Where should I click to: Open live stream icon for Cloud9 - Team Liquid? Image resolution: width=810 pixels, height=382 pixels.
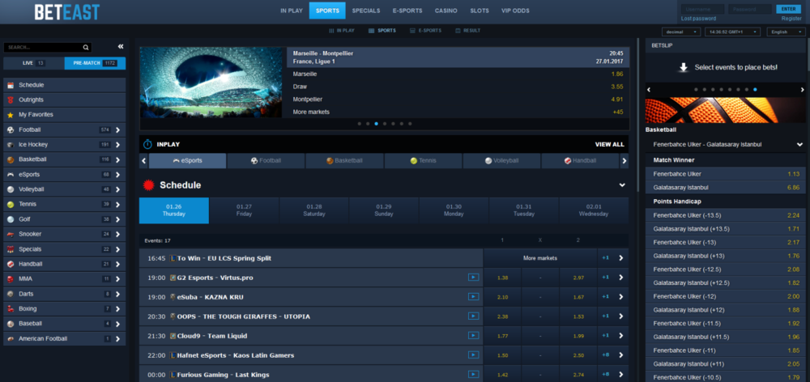(473, 336)
